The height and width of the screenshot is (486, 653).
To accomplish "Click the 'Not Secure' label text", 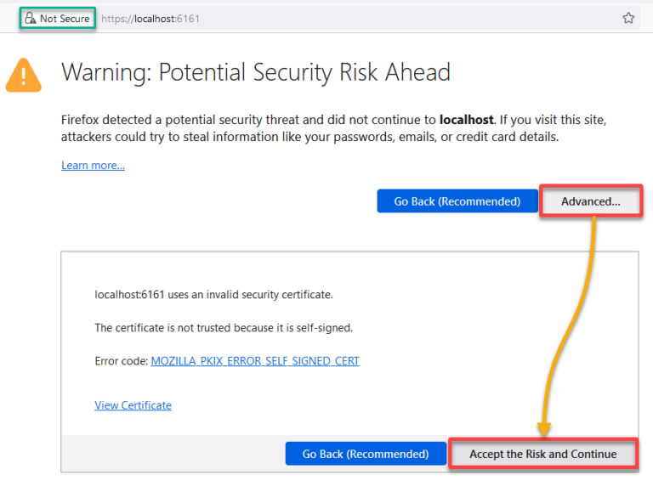I will coord(65,19).
